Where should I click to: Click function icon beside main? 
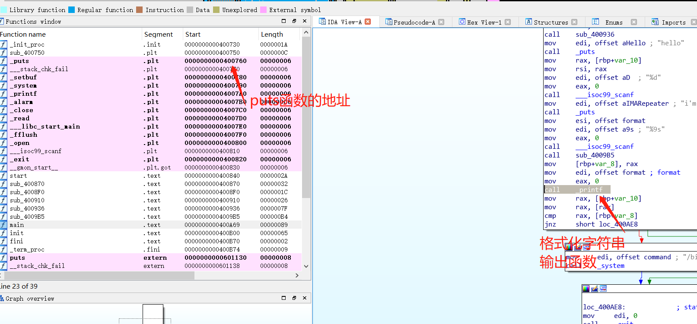click(3, 225)
